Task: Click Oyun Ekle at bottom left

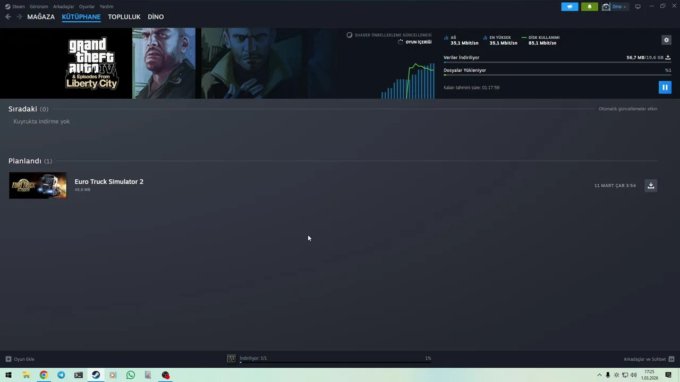Action: [20, 359]
